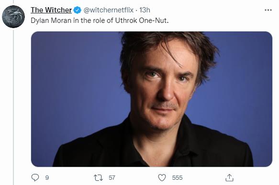Viewport: 279px width, 185px height.
Task: Open The Witcher wolf medallion avatar
Action: [13, 17]
